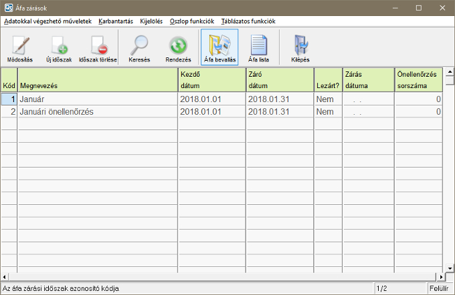Click the vertical scrollbar up arrow
Image resolution: width=455 pixels, height=295 pixels.
448,71
